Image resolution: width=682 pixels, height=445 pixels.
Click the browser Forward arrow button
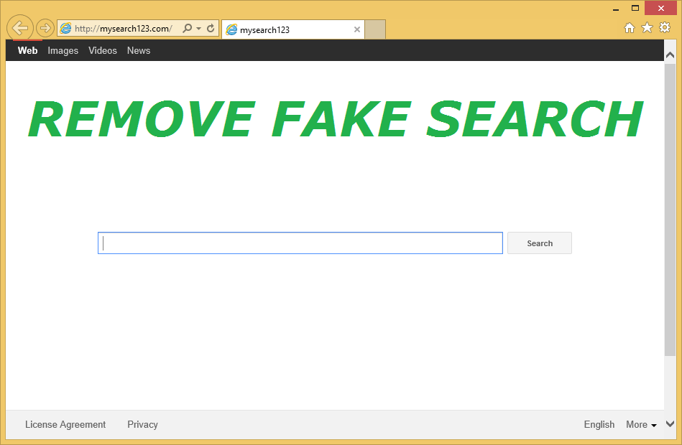coord(45,29)
